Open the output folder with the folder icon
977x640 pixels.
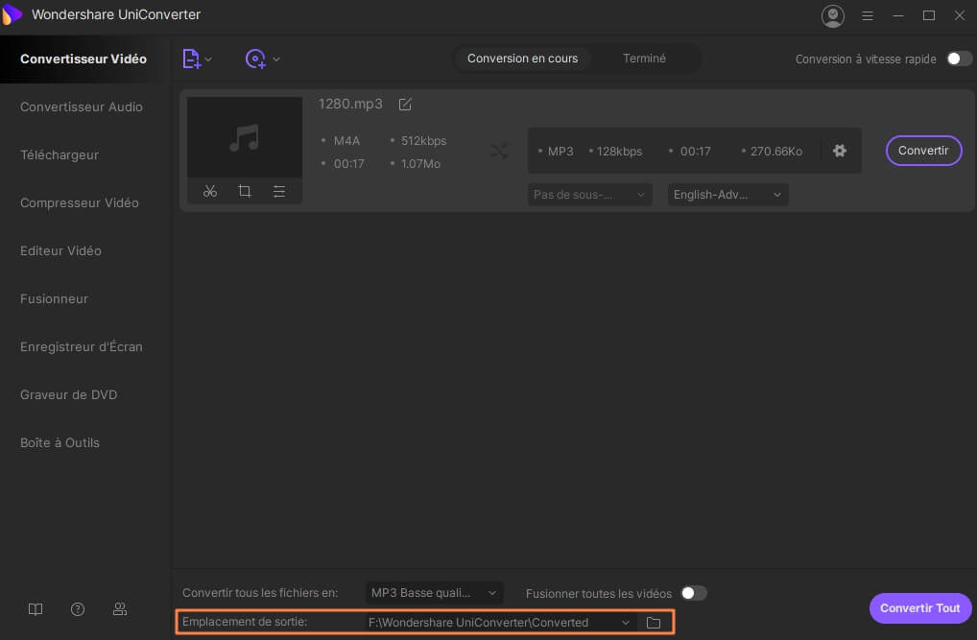click(654, 622)
